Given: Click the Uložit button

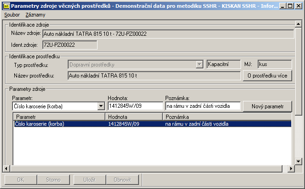Looking at the screenshot, I should (90, 180).
